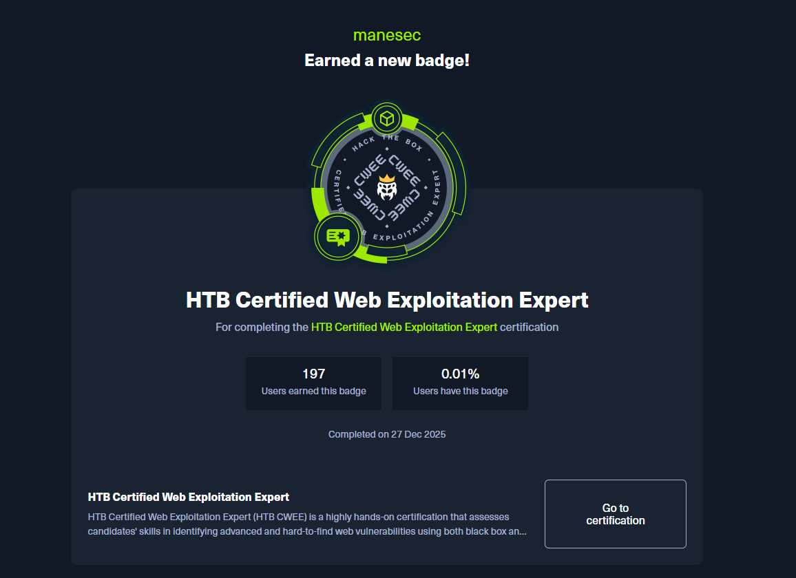
Task: Click the Earned a new badge! heading
Action: point(387,61)
